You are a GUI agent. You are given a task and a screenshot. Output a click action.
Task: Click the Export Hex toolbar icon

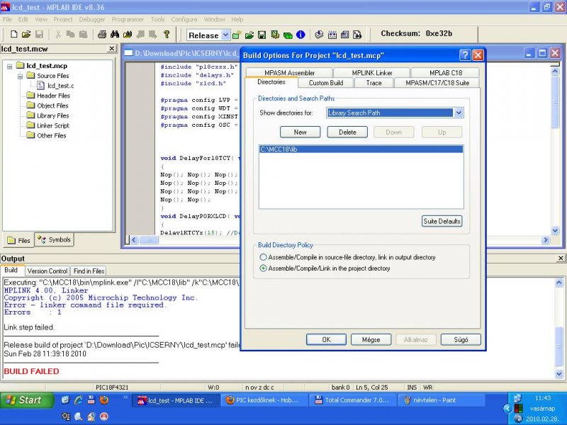coord(344,35)
